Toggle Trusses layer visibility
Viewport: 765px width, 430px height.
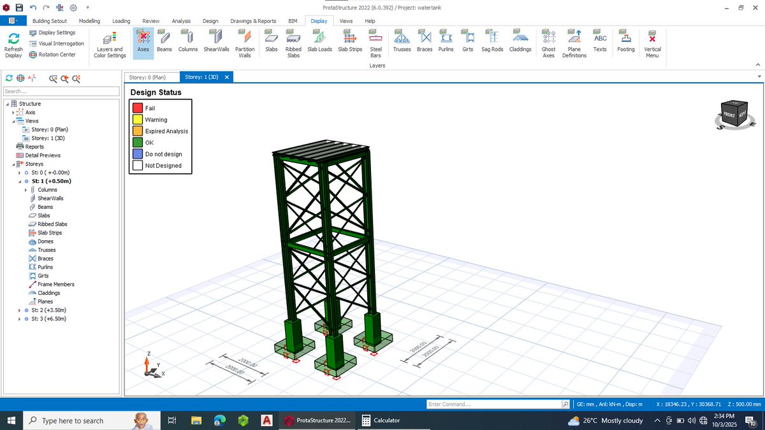tap(402, 43)
